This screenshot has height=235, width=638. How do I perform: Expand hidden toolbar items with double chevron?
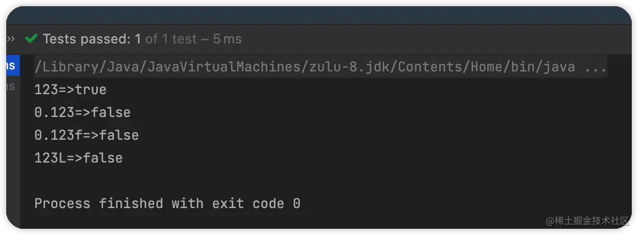(11, 39)
